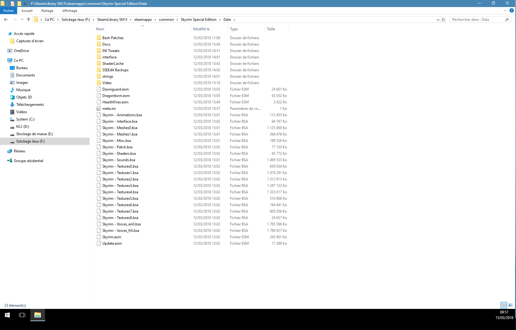Open the Explorer help icon

click(x=511, y=10)
